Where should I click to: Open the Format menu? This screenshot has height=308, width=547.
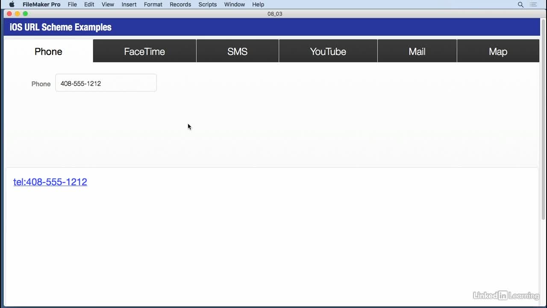(x=153, y=4)
